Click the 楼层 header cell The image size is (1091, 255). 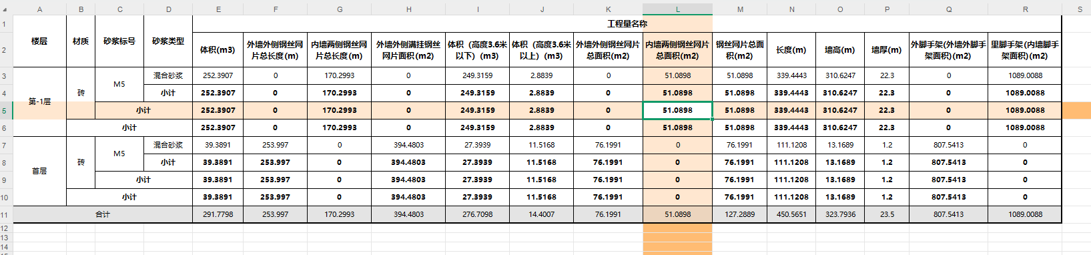point(39,41)
